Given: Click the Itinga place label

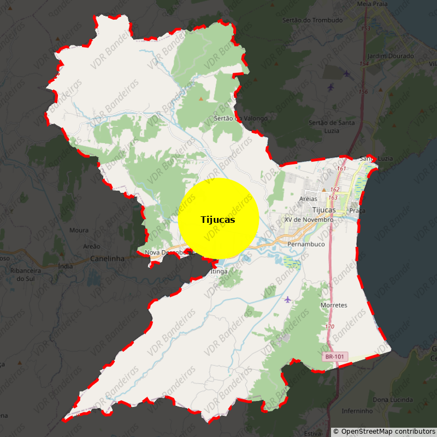Looking at the screenshot, I should point(218,271).
